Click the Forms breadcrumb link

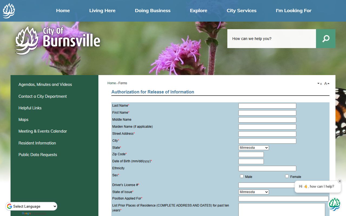pyautogui.click(x=123, y=83)
